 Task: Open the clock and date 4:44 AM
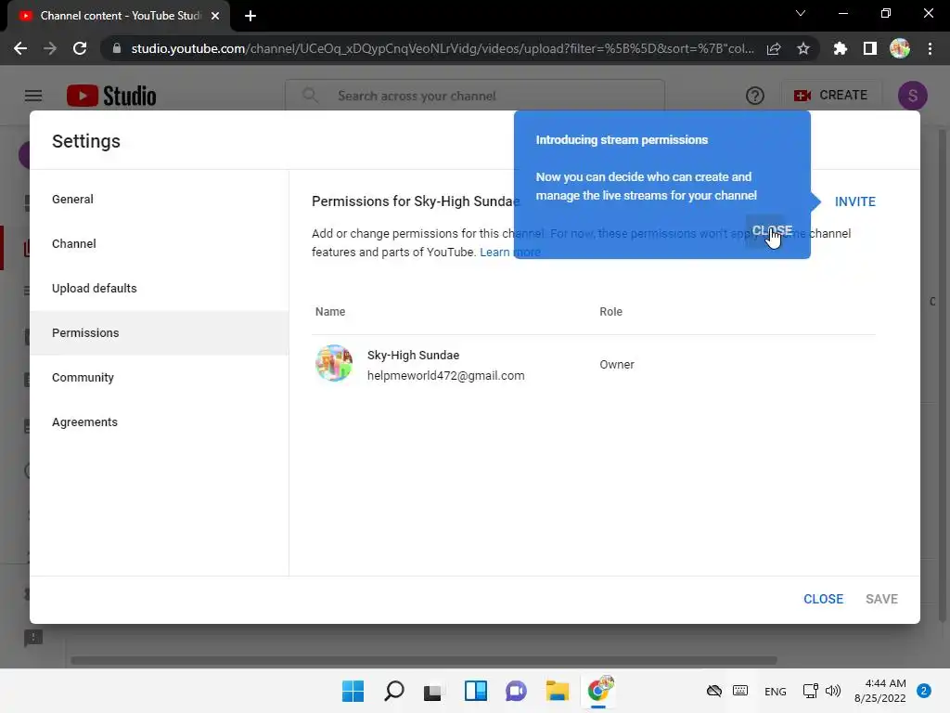[x=879, y=691]
